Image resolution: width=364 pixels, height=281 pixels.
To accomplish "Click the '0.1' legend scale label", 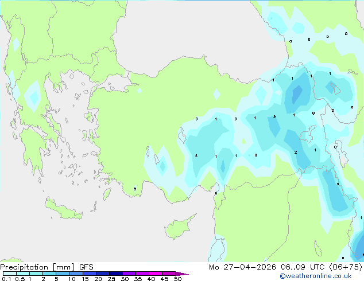I will click(6, 279).
